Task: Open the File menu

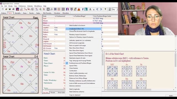Action: pyautogui.click(x=2, y=6)
